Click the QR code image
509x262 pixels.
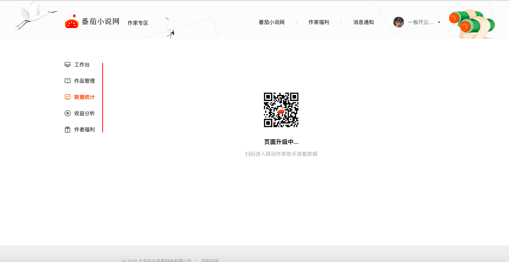click(281, 110)
